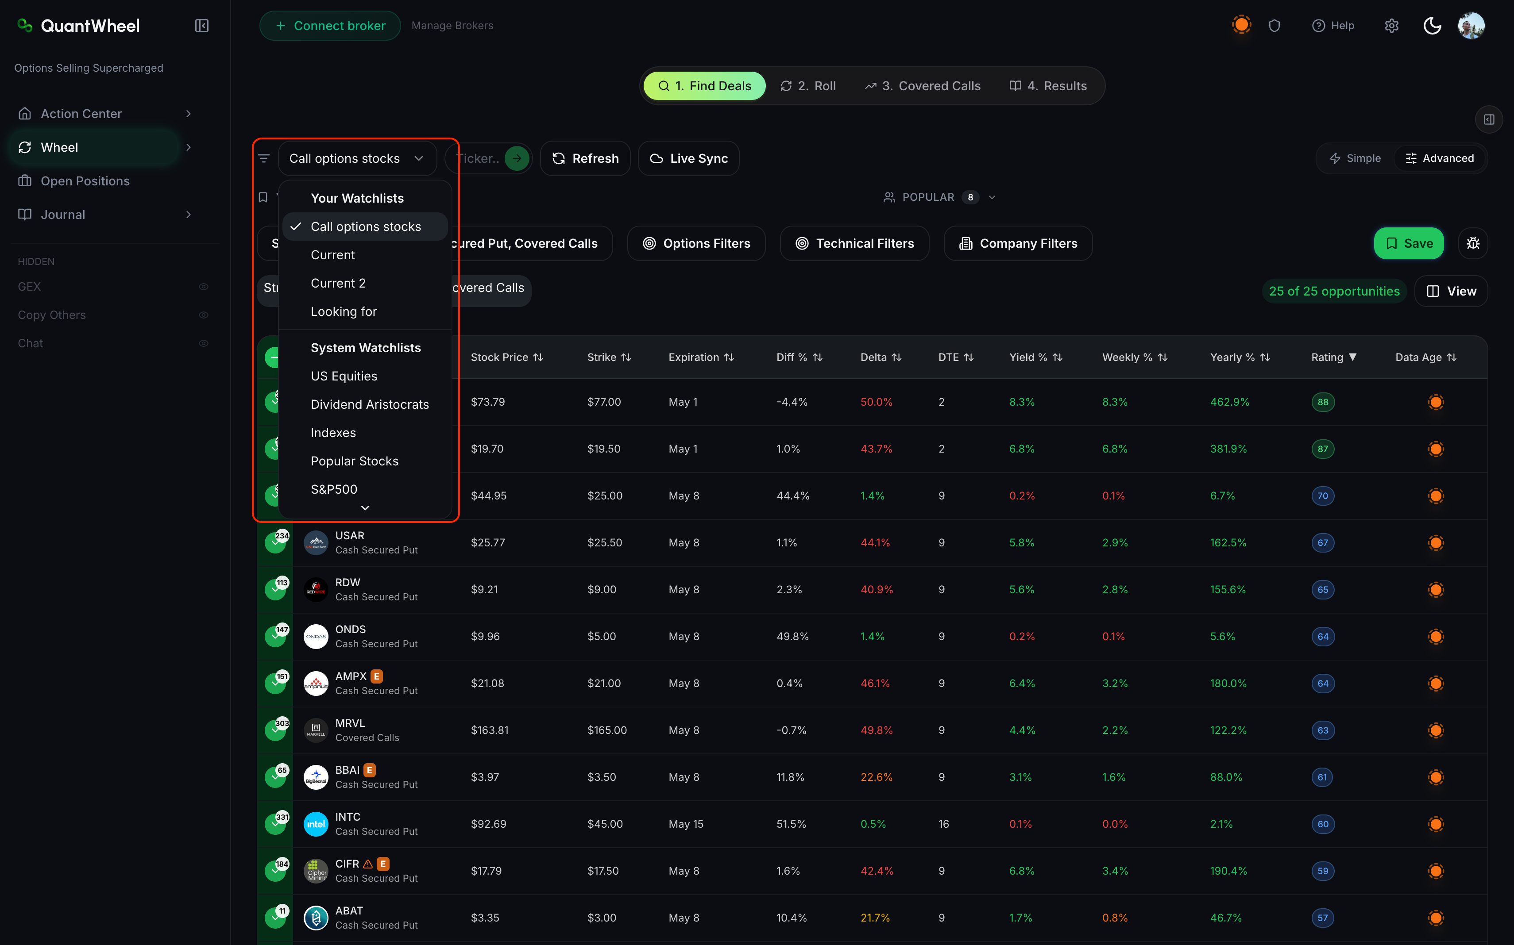Viewport: 1514px width, 945px height.
Task: Open settings gear in header
Action: [1391, 26]
